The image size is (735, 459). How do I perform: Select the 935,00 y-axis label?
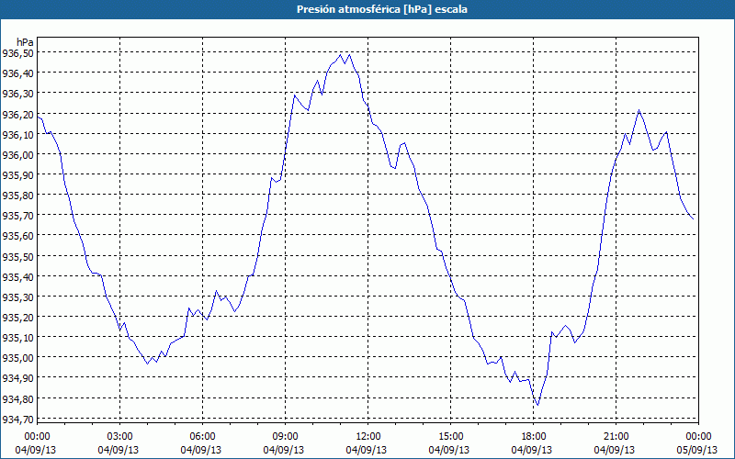click(x=17, y=357)
